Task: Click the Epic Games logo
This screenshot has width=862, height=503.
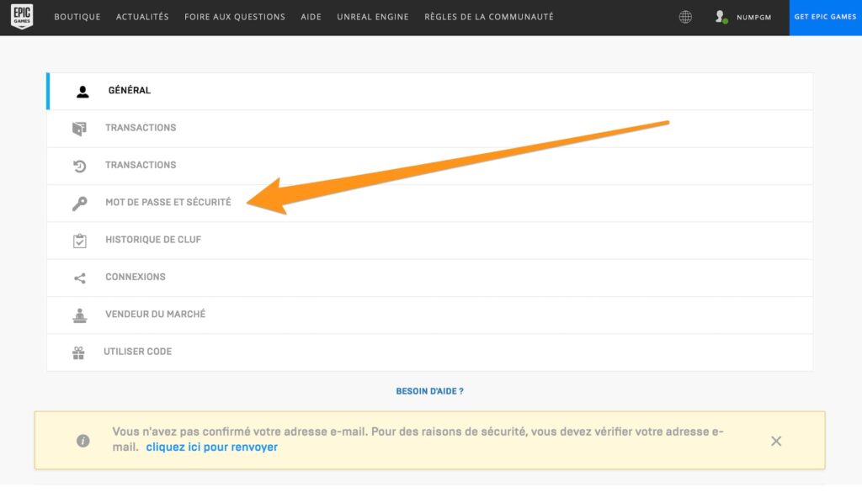Action: coord(22,17)
